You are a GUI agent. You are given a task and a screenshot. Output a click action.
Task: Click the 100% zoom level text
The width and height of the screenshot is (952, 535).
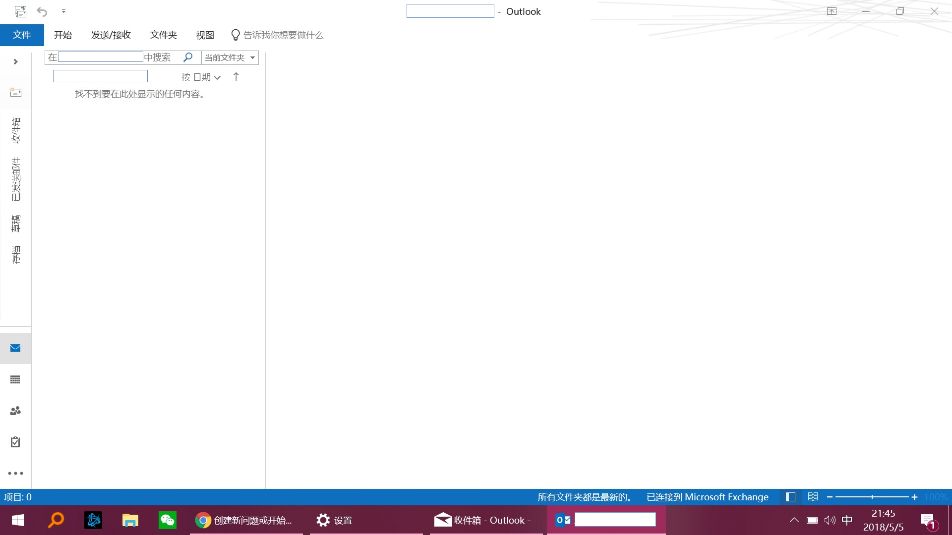pos(936,497)
